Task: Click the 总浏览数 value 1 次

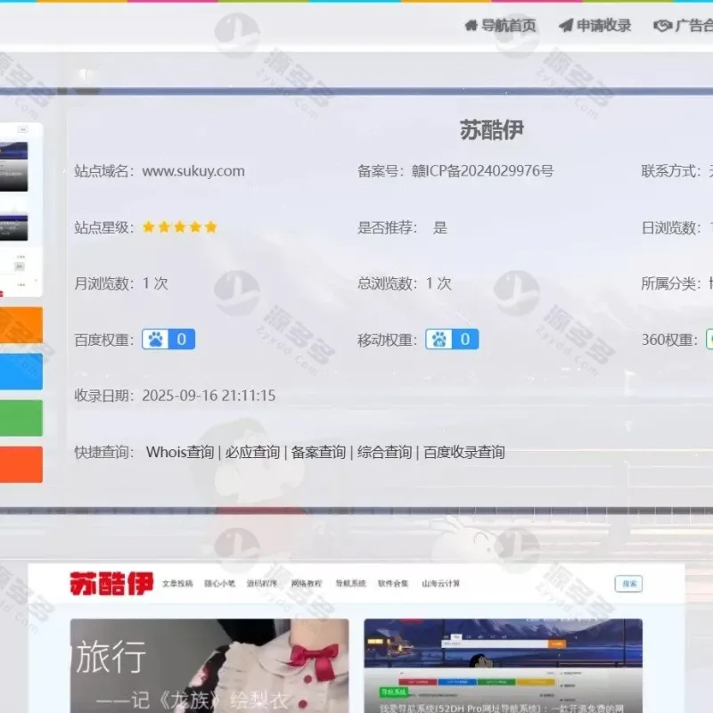Action: tap(438, 283)
